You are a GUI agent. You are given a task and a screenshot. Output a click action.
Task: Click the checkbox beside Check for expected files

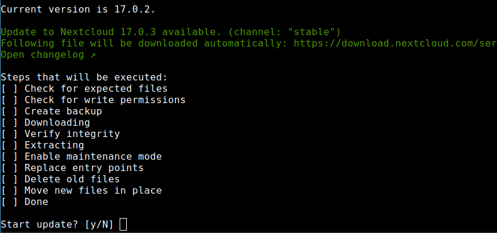click(9, 88)
